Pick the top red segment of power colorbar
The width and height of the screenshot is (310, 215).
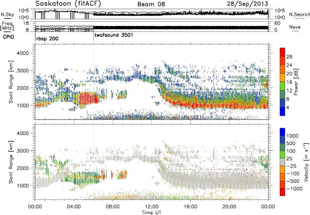[x=282, y=52]
